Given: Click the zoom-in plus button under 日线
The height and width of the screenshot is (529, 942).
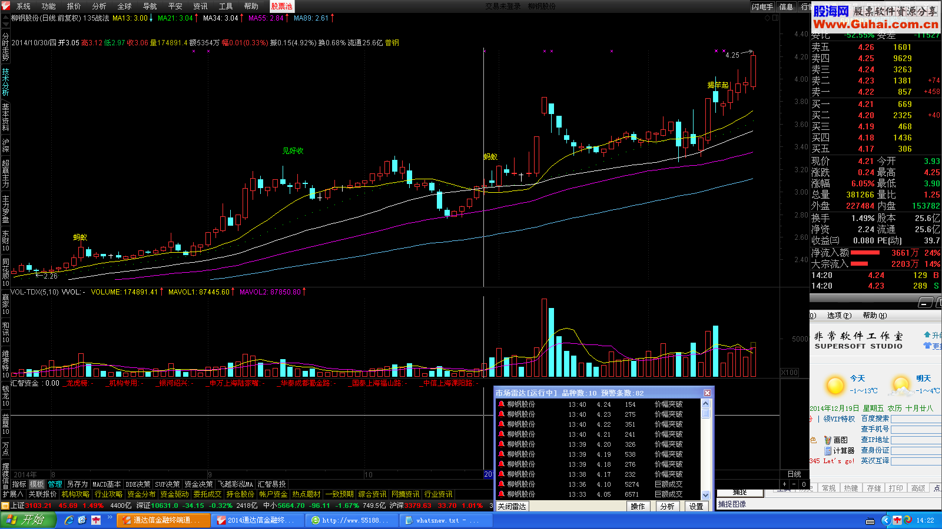Looking at the screenshot, I should pos(784,484).
